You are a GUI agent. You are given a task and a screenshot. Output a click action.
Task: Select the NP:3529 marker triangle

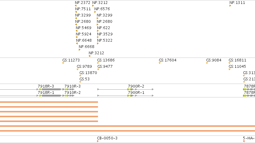98,37
